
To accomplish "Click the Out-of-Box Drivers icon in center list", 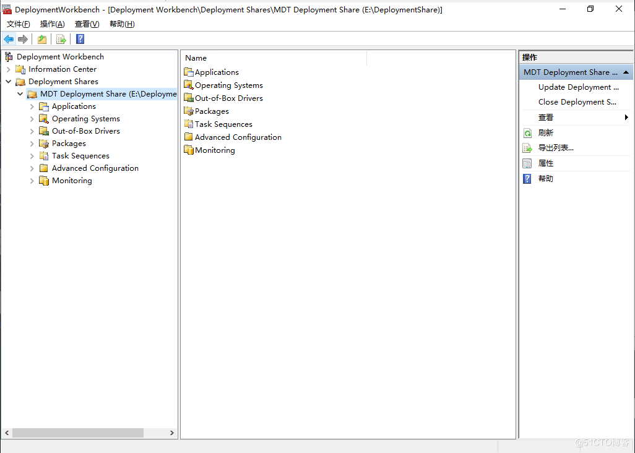I will point(189,98).
